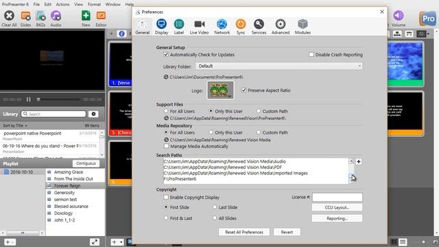The height and width of the screenshot is (247, 439).
Task: Open Edit menu
Action: 48,5
